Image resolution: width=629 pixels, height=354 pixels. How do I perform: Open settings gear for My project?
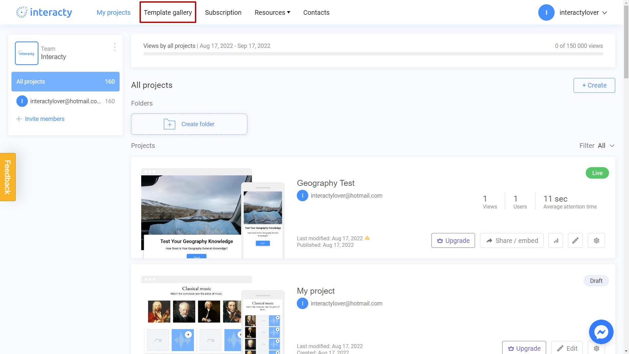click(x=596, y=348)
